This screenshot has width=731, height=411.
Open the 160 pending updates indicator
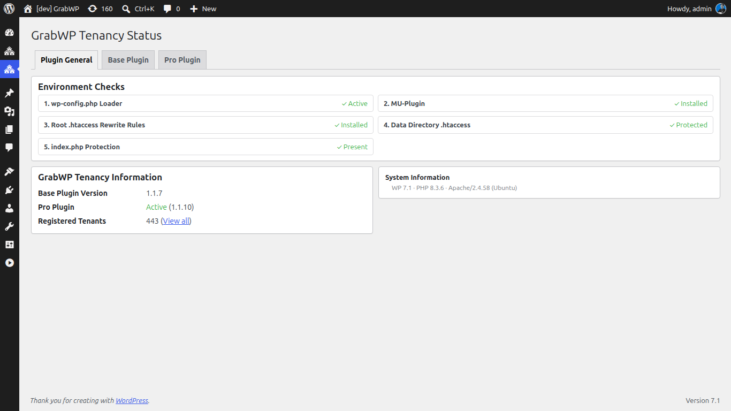(x=100, y=9)
